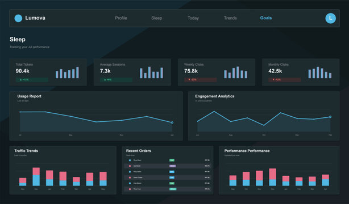Click the 90.4k value
This screenshot has height=204, width=349.
23,71
